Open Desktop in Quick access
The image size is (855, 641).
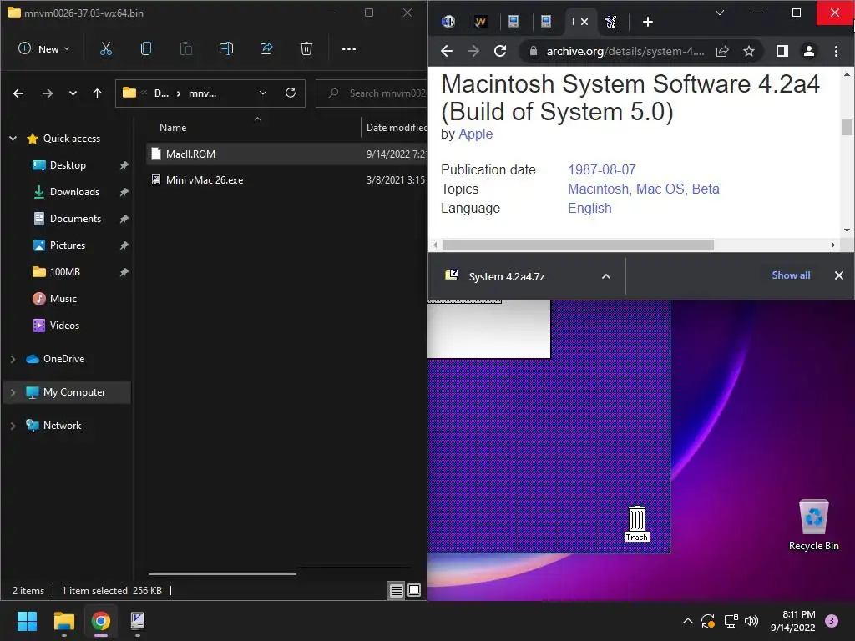pos(68,165)
